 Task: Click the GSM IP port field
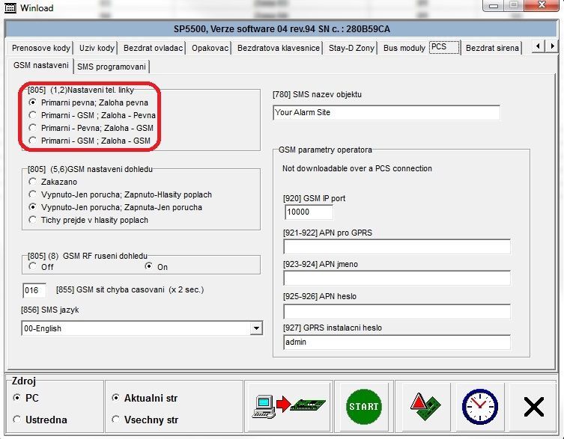pyautogui.click(x=309, y=212)
